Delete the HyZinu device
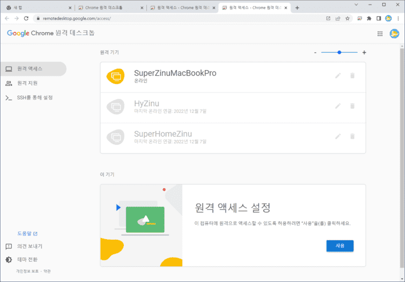The height and width of the screenshot is (282, 405). tap(352, 106)
